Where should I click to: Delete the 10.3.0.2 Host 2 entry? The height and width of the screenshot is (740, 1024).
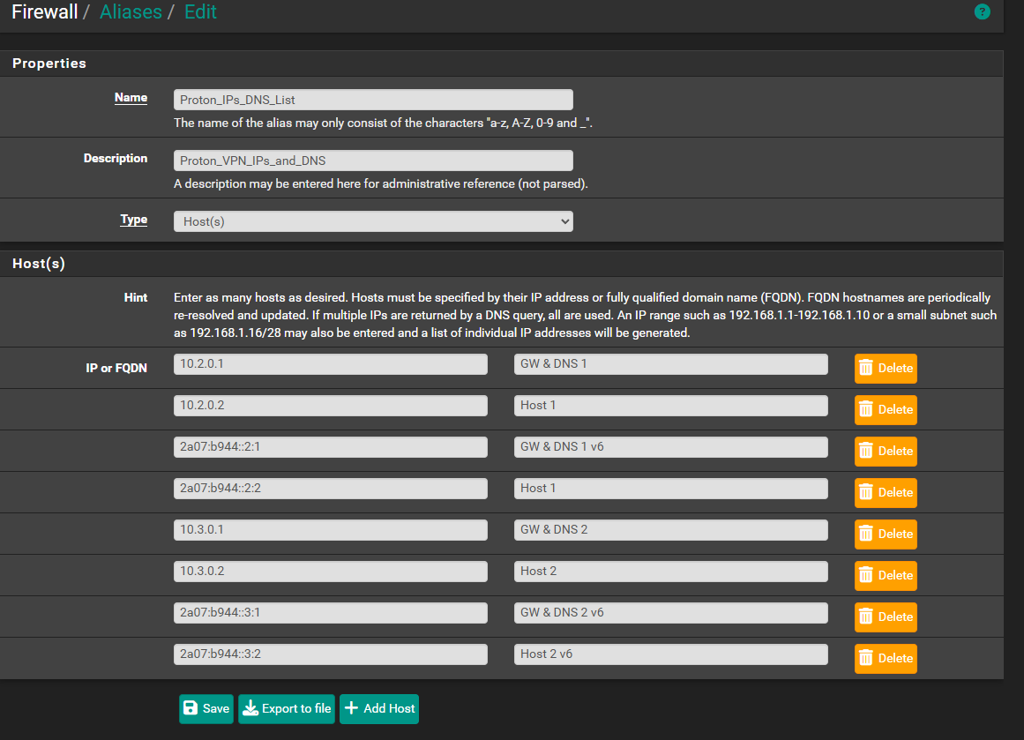[x=886, y=575]
